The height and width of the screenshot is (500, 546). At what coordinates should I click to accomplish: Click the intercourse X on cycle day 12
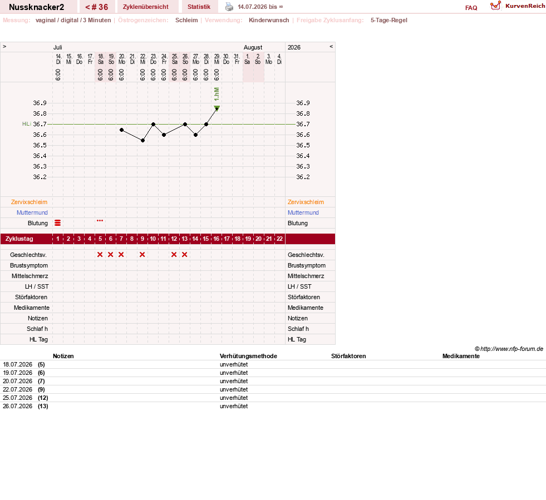[x=174, y=255]
